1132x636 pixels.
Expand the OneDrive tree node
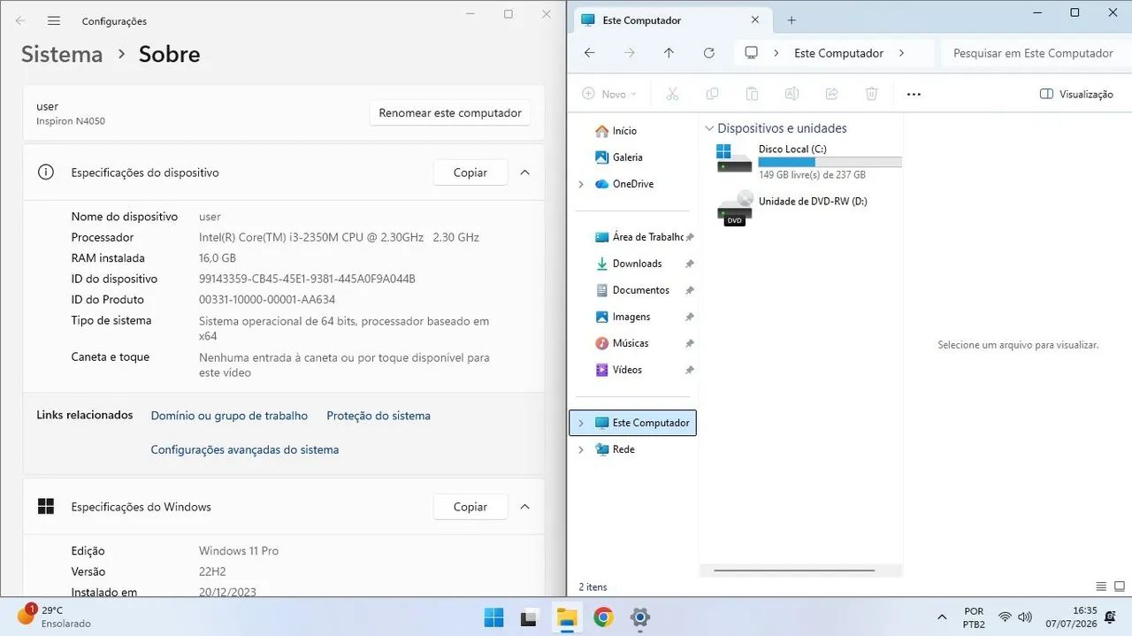click(x=581, y=184)
